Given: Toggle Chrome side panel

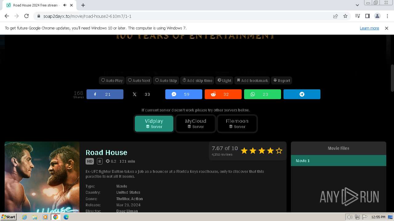Looking at the screenshot, I should (367, 16).
